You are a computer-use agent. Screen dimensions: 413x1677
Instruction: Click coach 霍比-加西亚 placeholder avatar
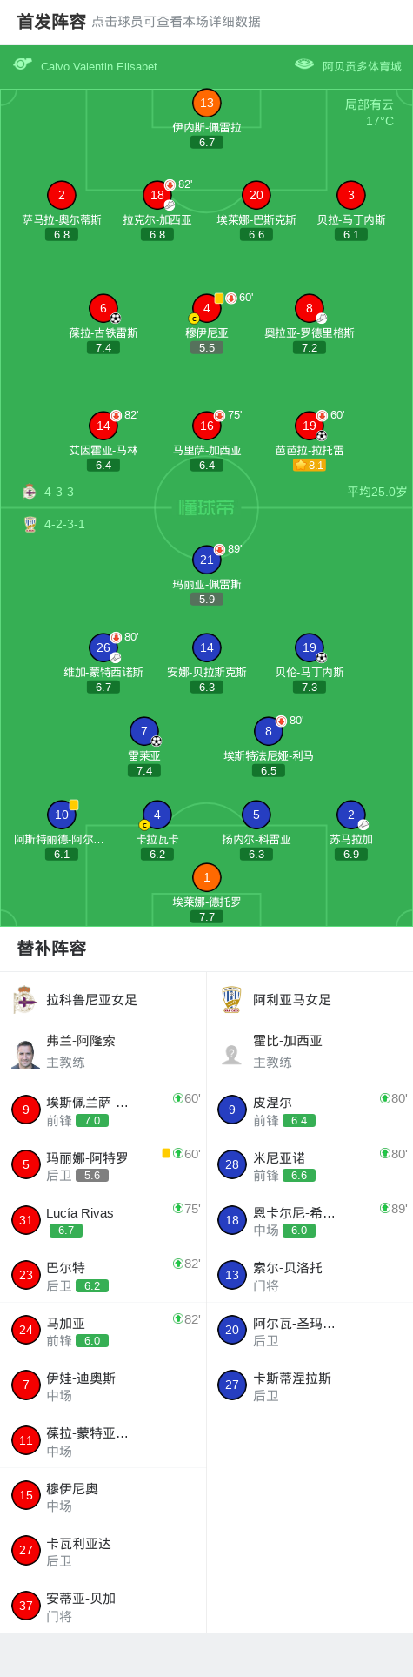(x=232, y=1054)
